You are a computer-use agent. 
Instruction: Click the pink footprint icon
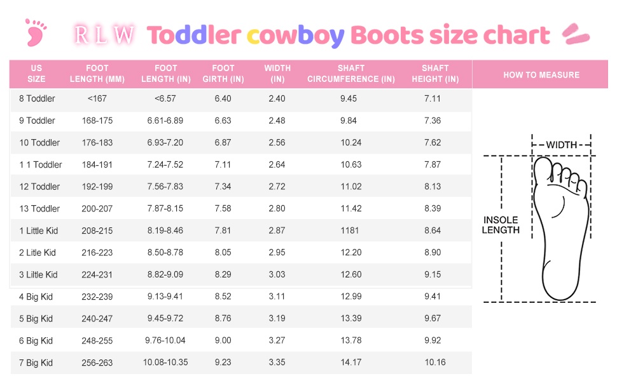click(36, 32)
